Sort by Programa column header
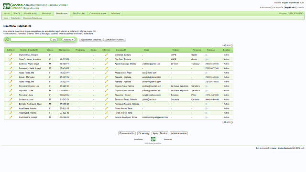Image resolution: width=306 pixels, height=172 pixels. pos(80,50)
